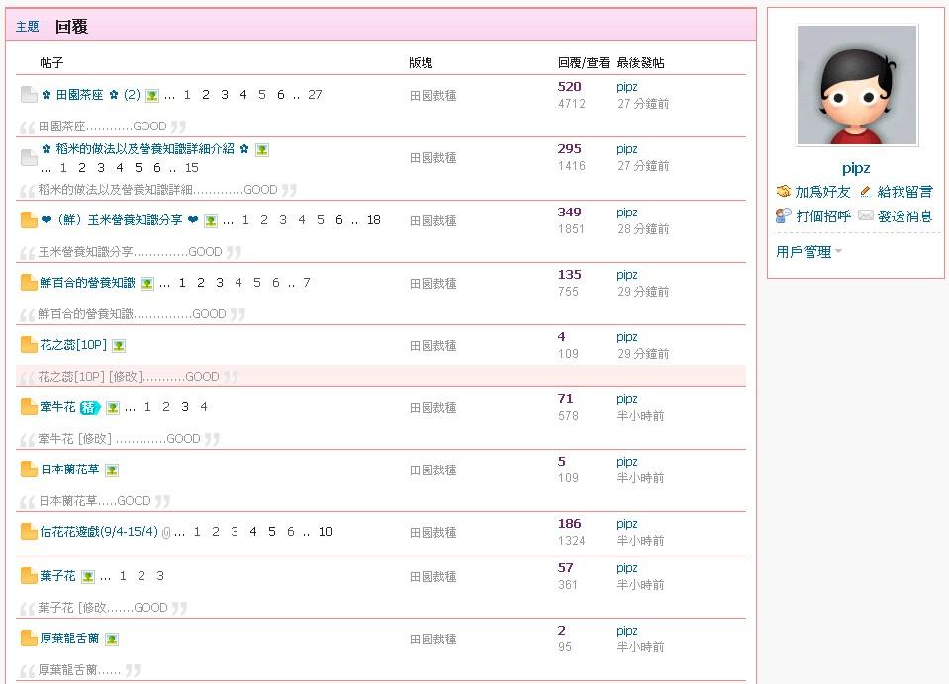Go to page 27 of 田園茶座
Screen dimensions: 949x684
[x=315, y=95]
